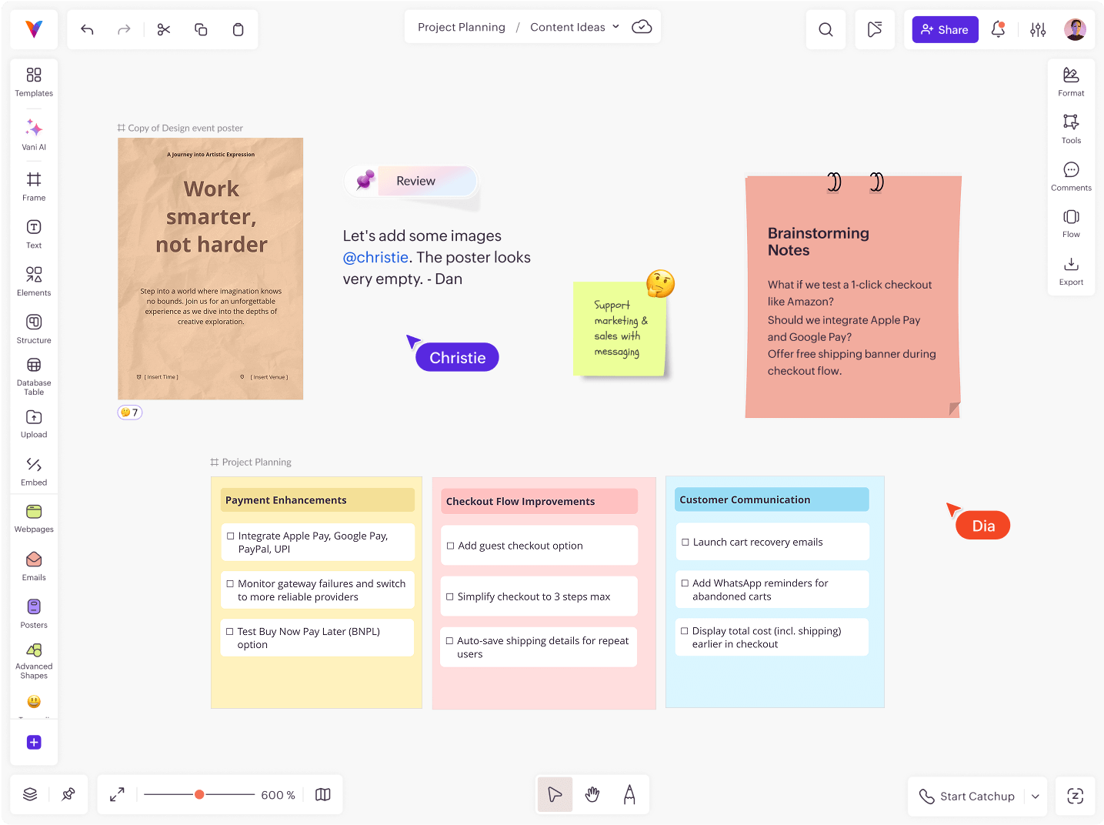
Task: Expand the Start Catchup dropdown chevron
Action: point(1036,797)
